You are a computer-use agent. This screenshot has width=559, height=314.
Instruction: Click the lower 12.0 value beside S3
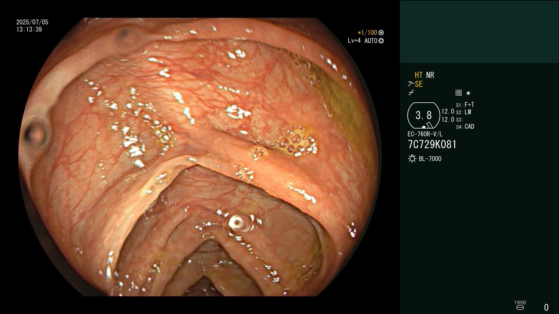click(x=448, y=119)
